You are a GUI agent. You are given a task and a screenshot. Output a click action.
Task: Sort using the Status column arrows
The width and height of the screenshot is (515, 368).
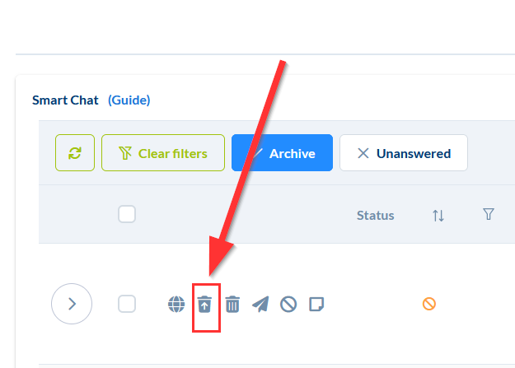click(x=438, y=216)
